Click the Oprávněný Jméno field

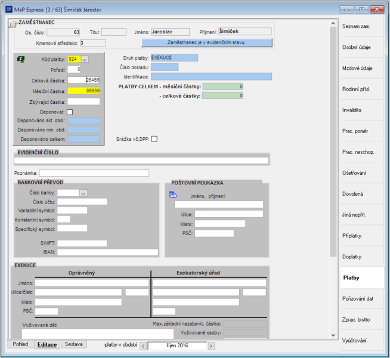click(92, 283)
